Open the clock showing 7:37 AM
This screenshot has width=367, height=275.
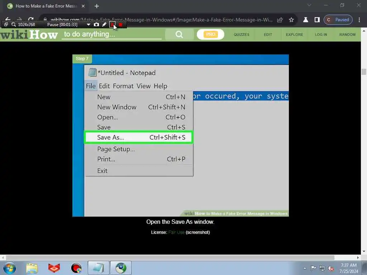point(349,268)
